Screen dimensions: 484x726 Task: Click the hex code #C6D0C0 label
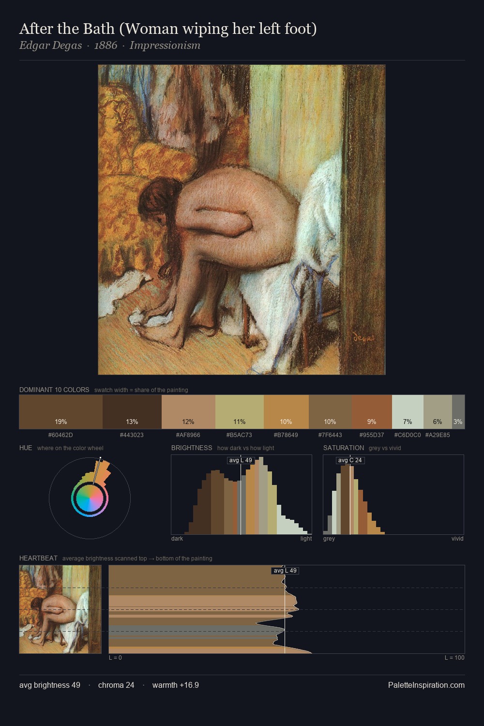tap(408, 435)
